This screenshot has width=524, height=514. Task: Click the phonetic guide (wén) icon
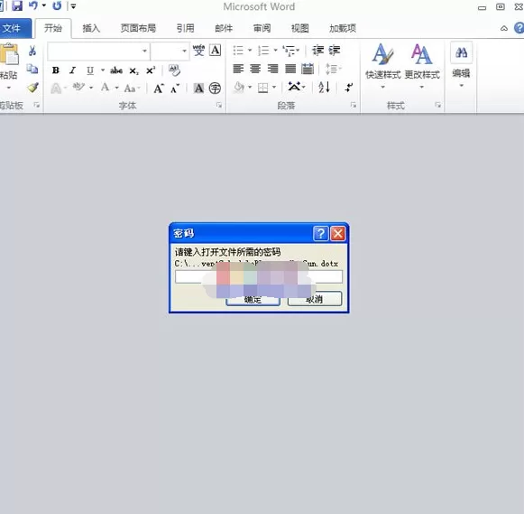198,51
